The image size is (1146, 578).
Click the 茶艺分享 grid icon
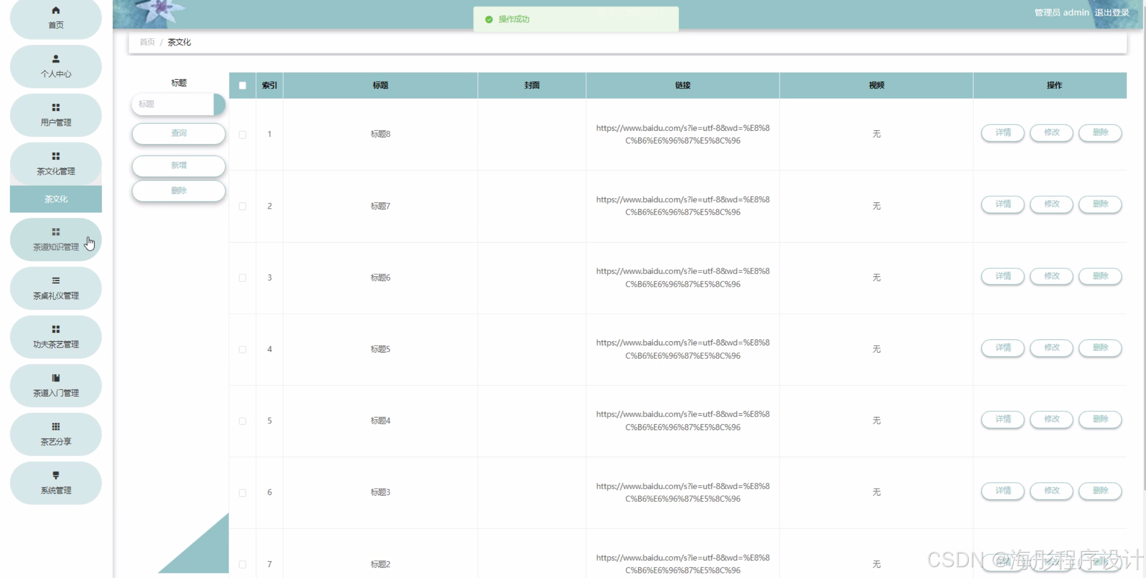(55, 427)
